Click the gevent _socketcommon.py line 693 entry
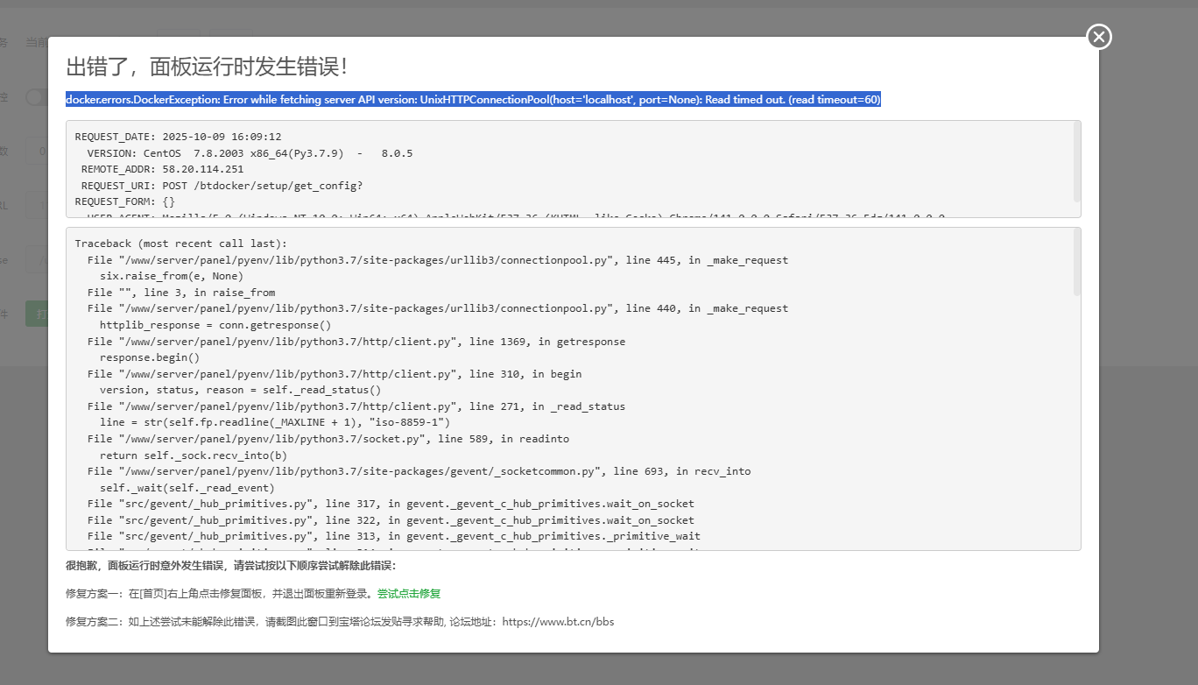 (x=419, y=471)
